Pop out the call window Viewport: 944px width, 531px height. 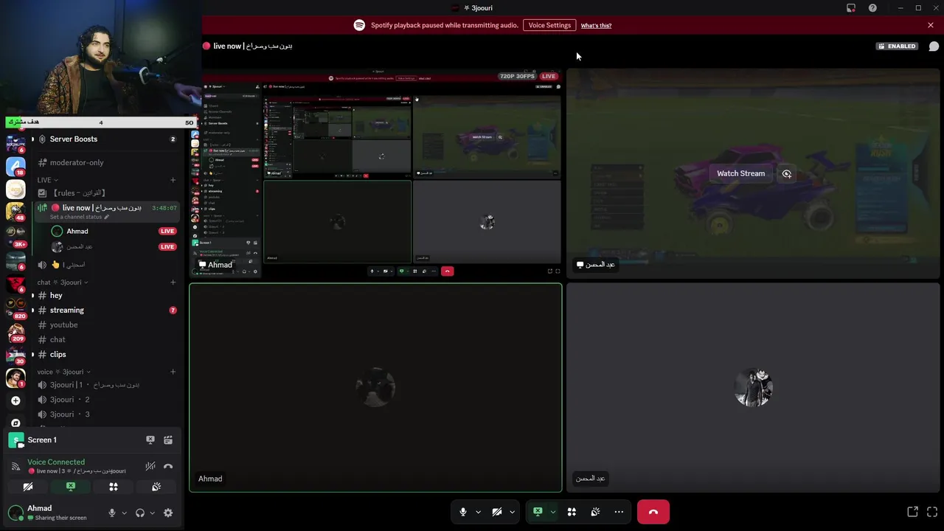912,512
